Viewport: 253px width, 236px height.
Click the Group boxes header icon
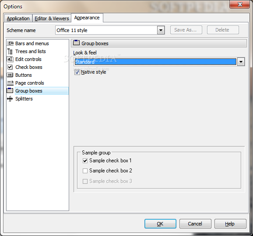76,43
